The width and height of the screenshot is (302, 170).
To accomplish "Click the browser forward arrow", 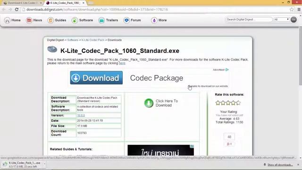I will coord(10,9).
